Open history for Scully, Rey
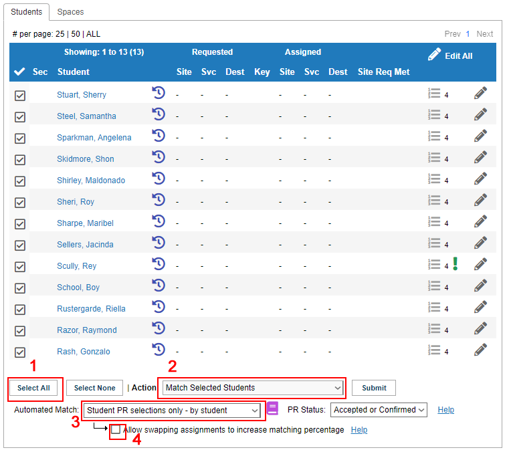Viewport: 507px width, 454px height. tap(159, 263)
